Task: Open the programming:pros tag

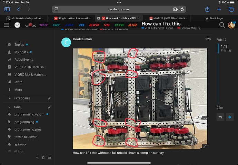Action: tap(28, 130)
